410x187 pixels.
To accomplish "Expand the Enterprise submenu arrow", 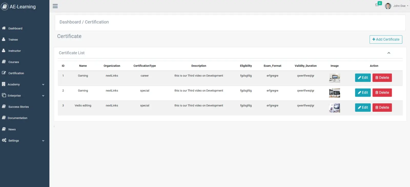I will [43, 96].
